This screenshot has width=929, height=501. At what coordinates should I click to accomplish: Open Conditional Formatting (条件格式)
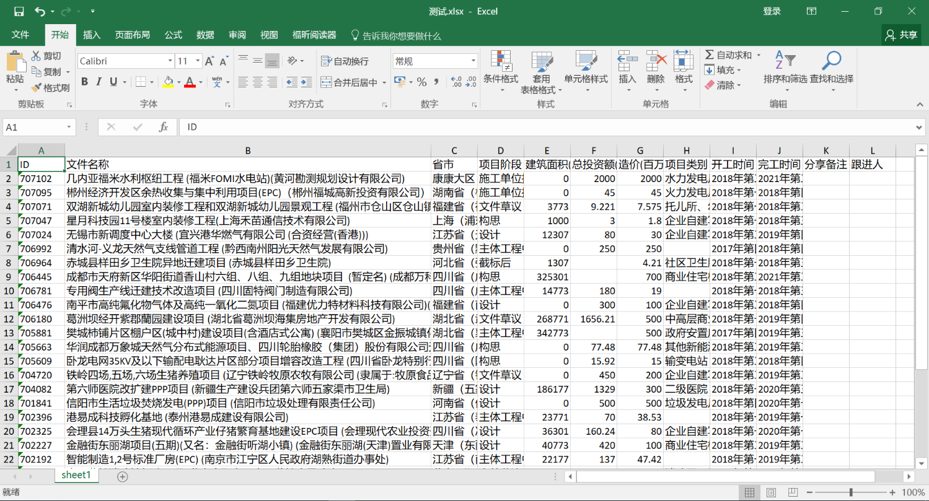(x=501, y=72)
